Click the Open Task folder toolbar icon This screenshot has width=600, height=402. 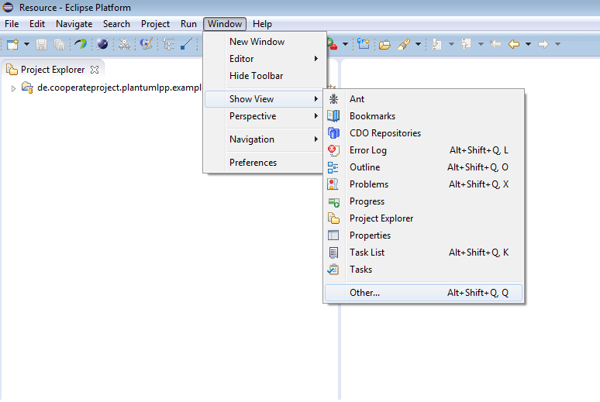coord(384,45)
